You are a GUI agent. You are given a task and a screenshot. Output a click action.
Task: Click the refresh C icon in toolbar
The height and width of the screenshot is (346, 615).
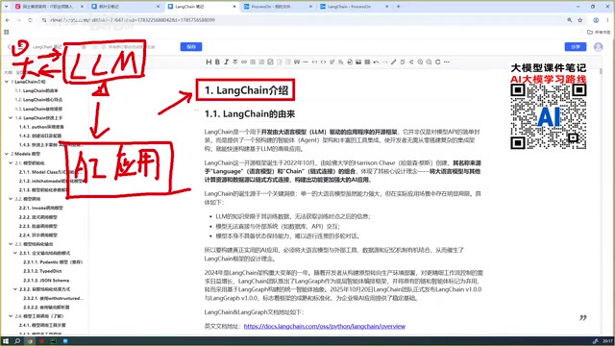tap(438, 62)
